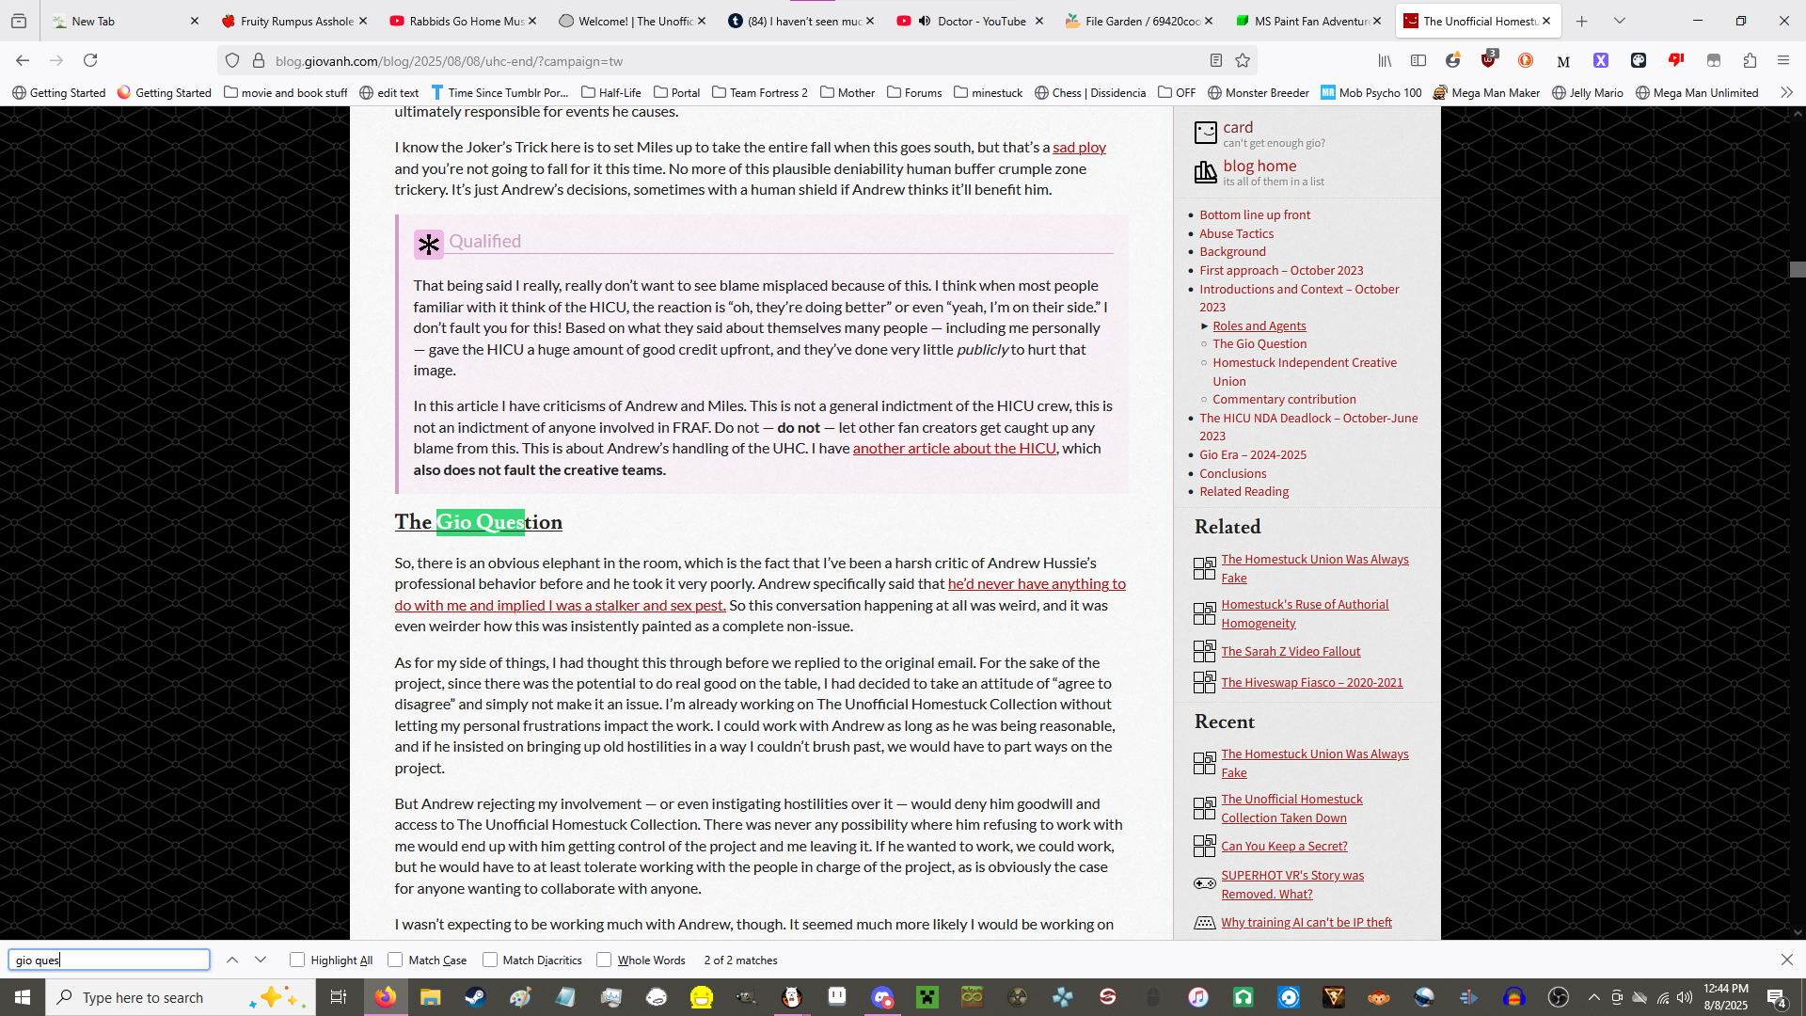Close the find bar
The height and width of the screenshot is (1016, 1806).
pyautogui.click(x=1786, y=960)
